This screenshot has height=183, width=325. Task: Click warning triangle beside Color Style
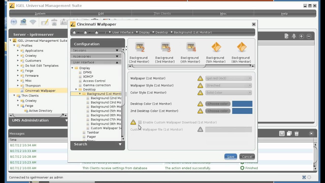200,93
